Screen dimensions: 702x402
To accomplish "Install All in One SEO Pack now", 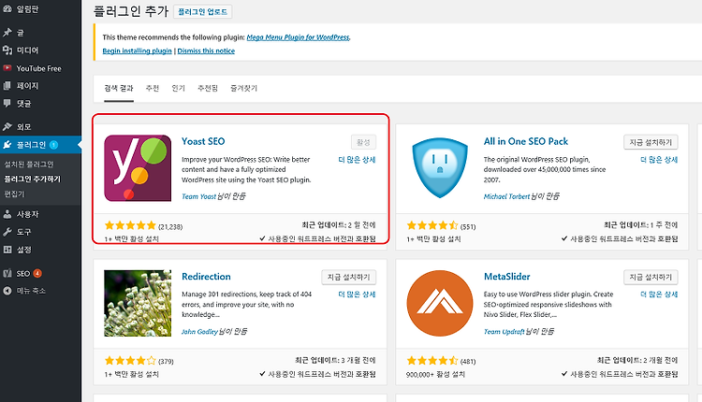I will coord(651,142).
